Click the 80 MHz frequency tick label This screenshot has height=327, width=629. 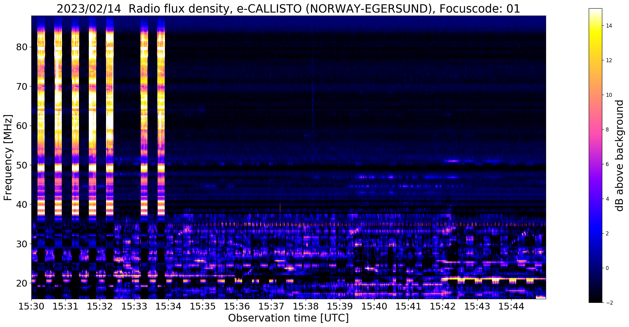point(22,47)
